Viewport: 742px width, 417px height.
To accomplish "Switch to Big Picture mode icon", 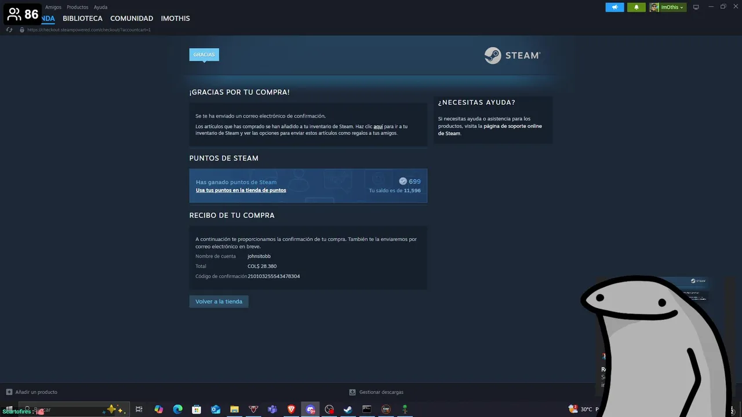I will pyautogui.click(x=696, y=7).
